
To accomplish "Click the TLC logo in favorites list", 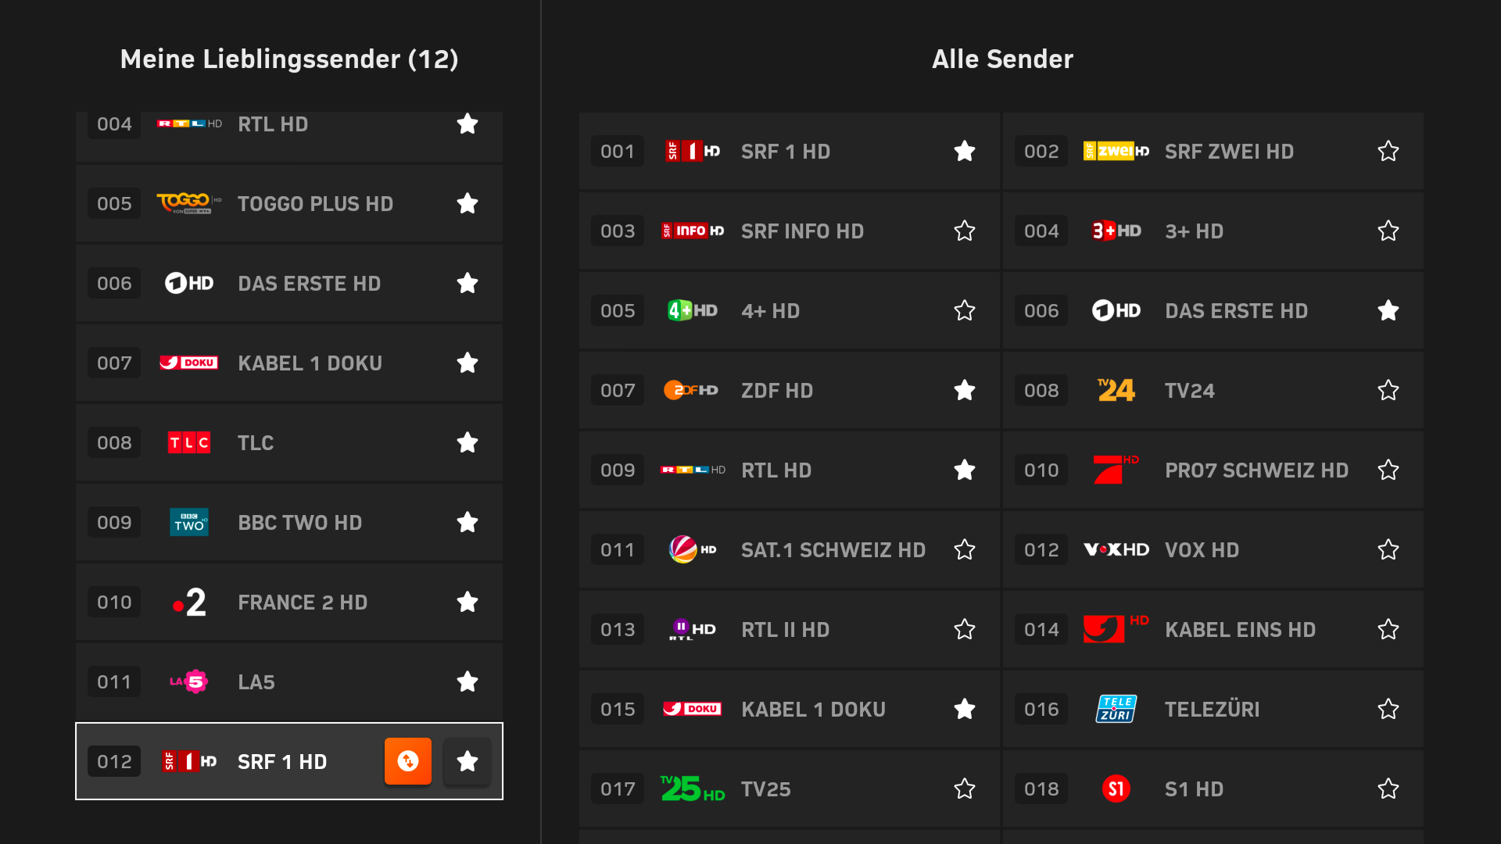I will [188, 443].
